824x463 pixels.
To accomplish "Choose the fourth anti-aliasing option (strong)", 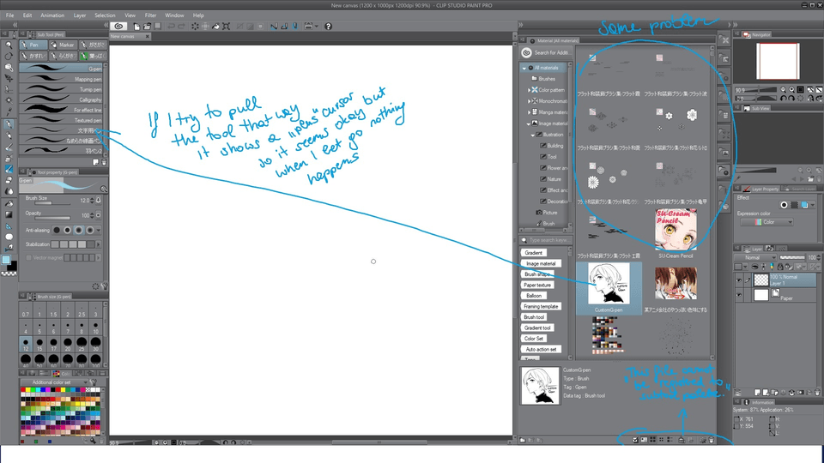I will coord(90,230).
